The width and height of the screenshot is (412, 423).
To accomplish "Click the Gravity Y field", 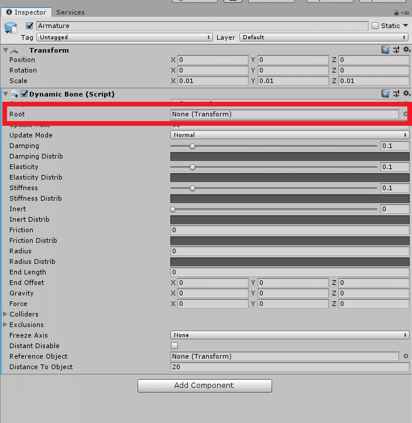I will click(x=293, y=293).
